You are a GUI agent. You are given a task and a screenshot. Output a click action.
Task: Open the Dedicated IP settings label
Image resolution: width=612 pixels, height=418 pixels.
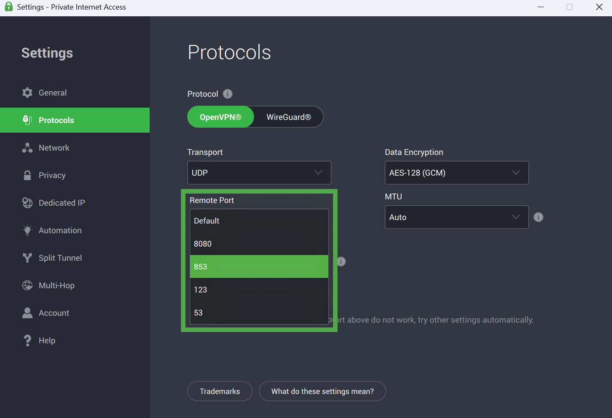(x=62, y=203)
